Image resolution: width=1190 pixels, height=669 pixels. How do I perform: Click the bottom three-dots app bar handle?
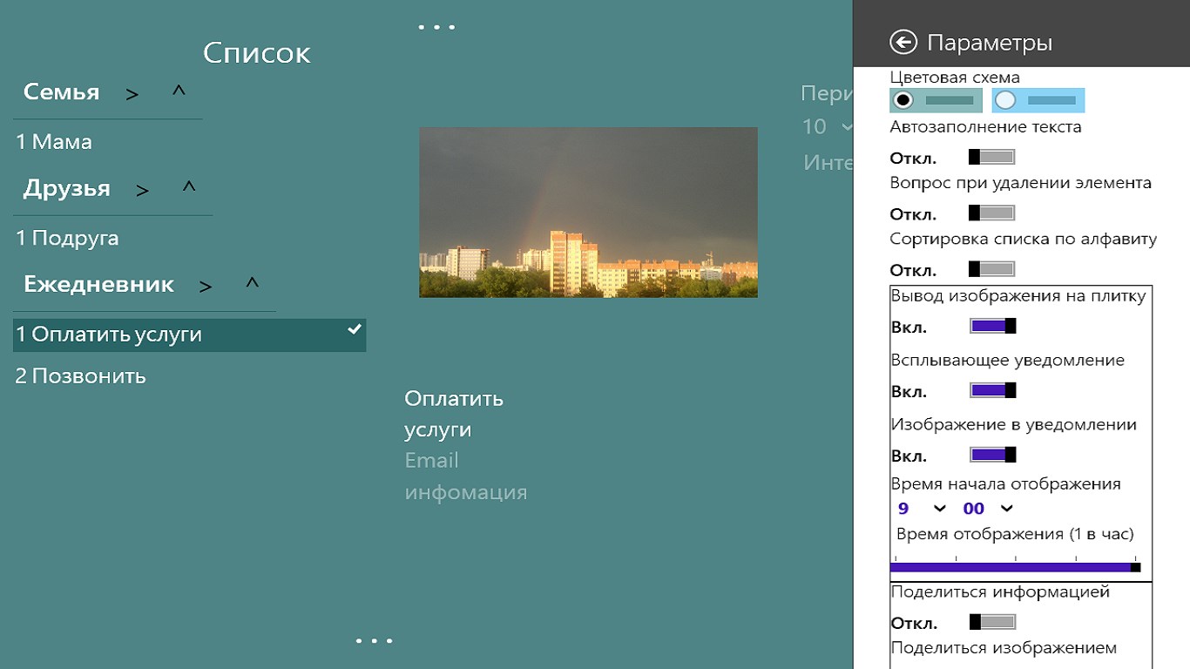[x=374, y=641]
